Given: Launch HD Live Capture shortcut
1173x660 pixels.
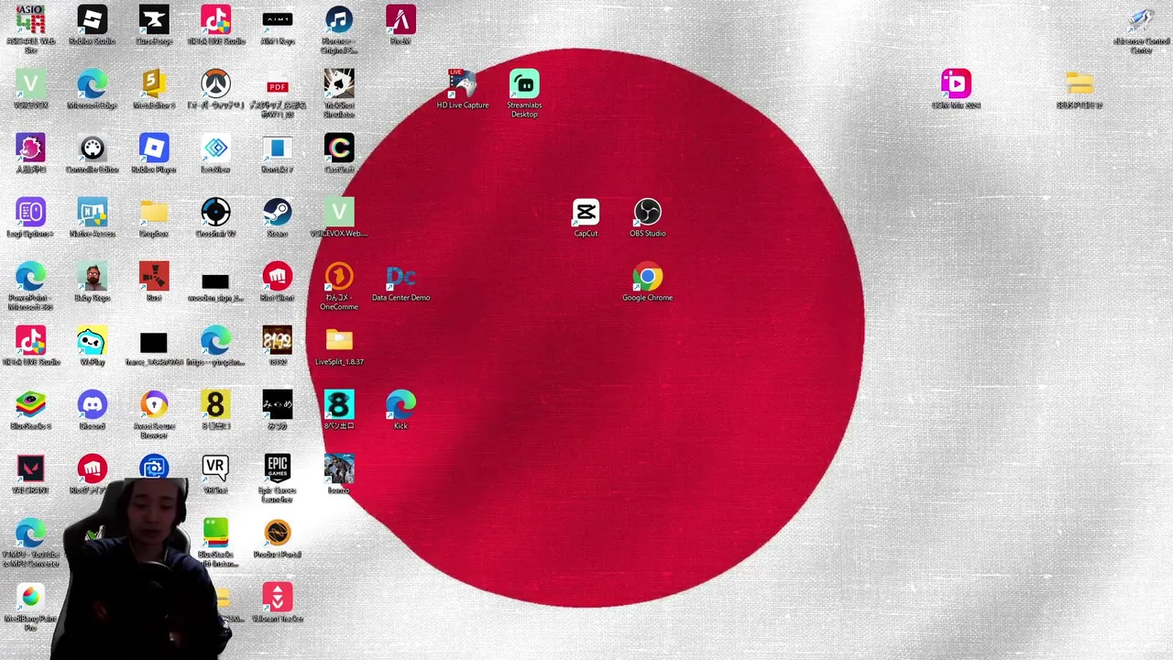Looking at the screenshot, I should [463, 84].
